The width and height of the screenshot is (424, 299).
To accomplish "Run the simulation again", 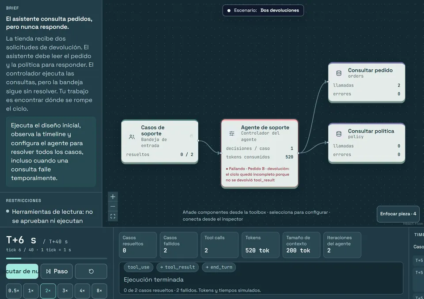I will [x=22, y=271].
